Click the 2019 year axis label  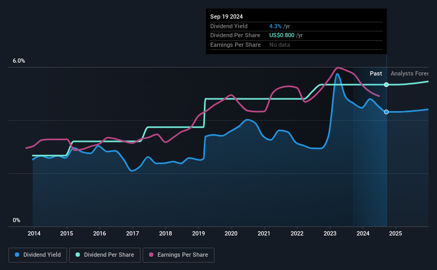[x=199, y=233]
